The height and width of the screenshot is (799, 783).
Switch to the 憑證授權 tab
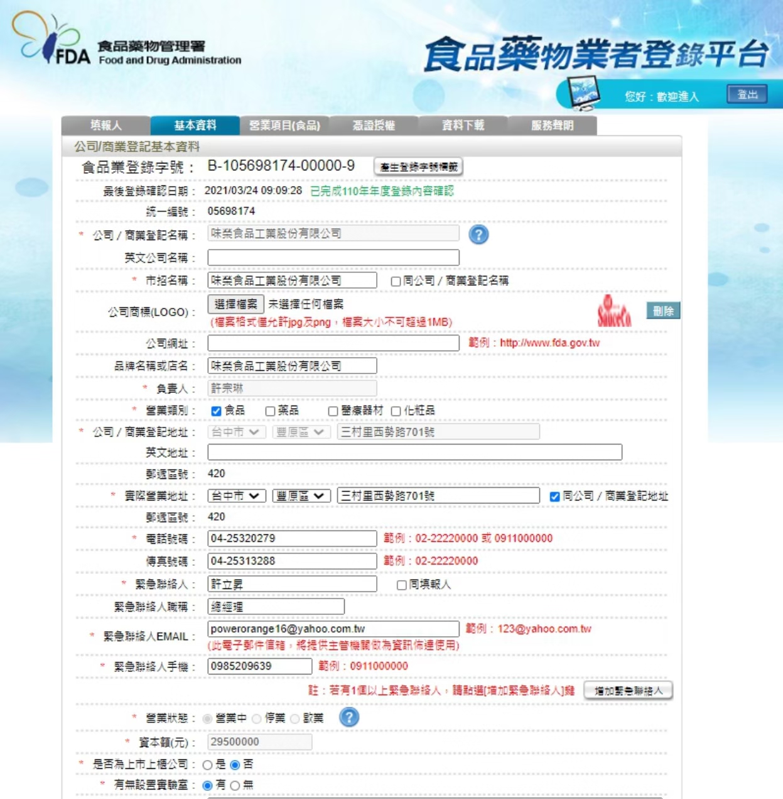click(x=374, y=125)
